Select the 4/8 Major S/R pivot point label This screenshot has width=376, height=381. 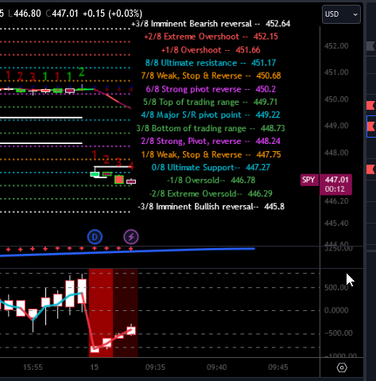pyautogui.click(x=211, y=115)
